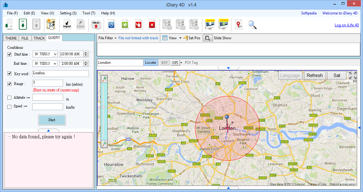Click the top map panel collapse arrow
Screen dimensions: 363x192
tap(228, 68)
